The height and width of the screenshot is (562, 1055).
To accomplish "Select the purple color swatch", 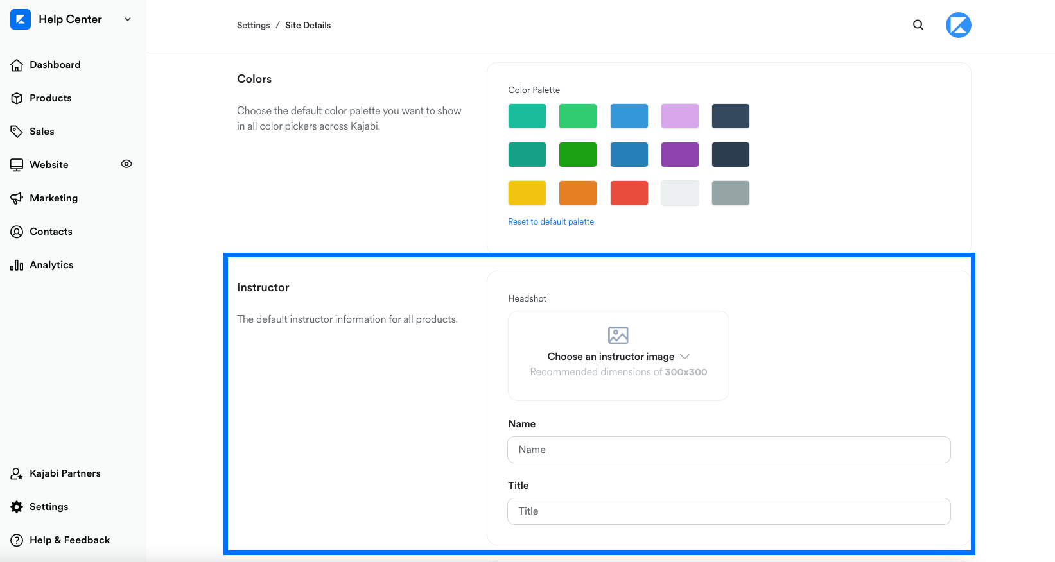I will (680, 155).
